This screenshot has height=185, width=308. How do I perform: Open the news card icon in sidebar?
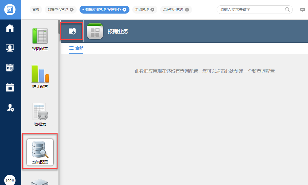tap(10, 68)
